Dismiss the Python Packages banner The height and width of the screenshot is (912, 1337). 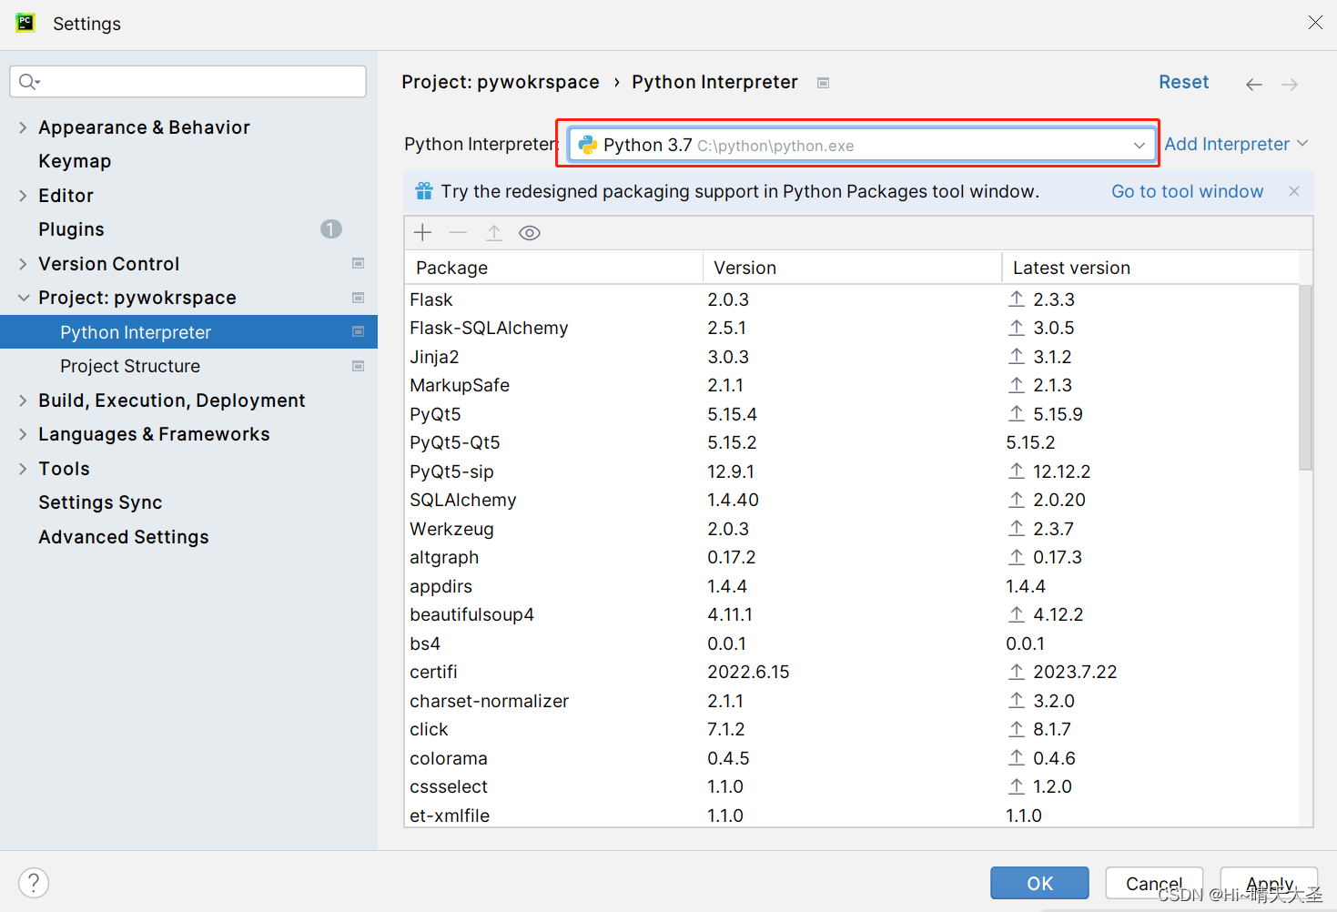click(1294, 191)
